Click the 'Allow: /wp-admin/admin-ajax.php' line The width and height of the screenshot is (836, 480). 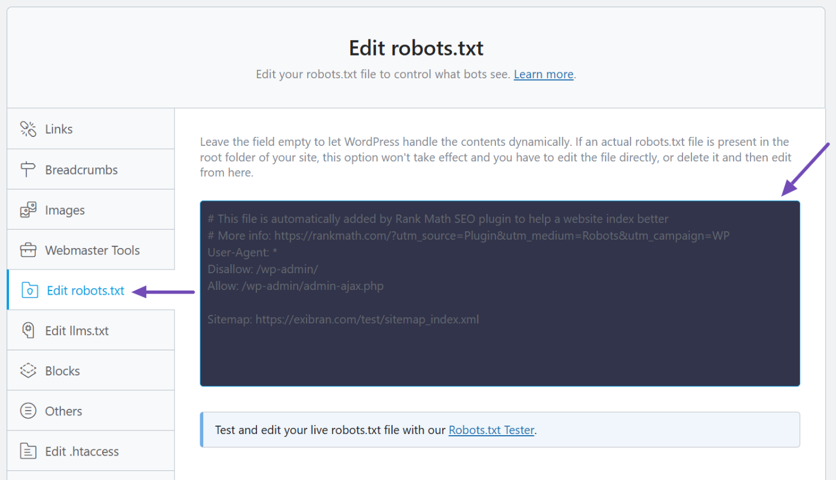click(295, 286)
